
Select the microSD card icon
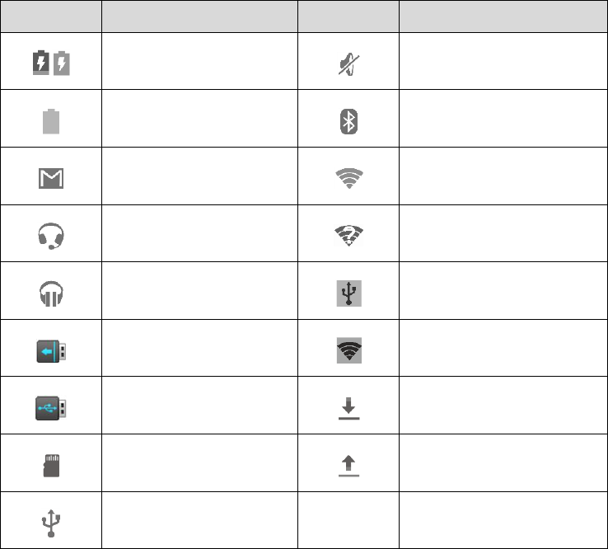tap(50, 465)
